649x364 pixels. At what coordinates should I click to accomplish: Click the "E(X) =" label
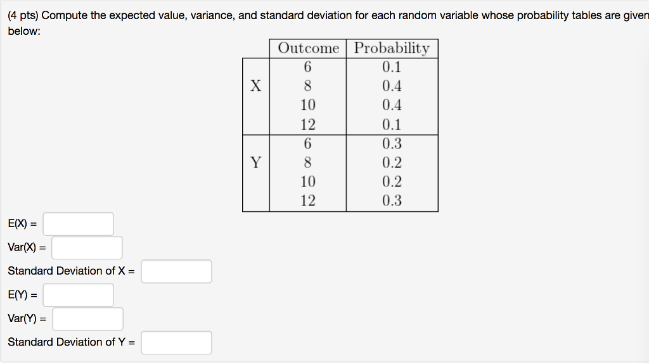click(x=22, y=224)
